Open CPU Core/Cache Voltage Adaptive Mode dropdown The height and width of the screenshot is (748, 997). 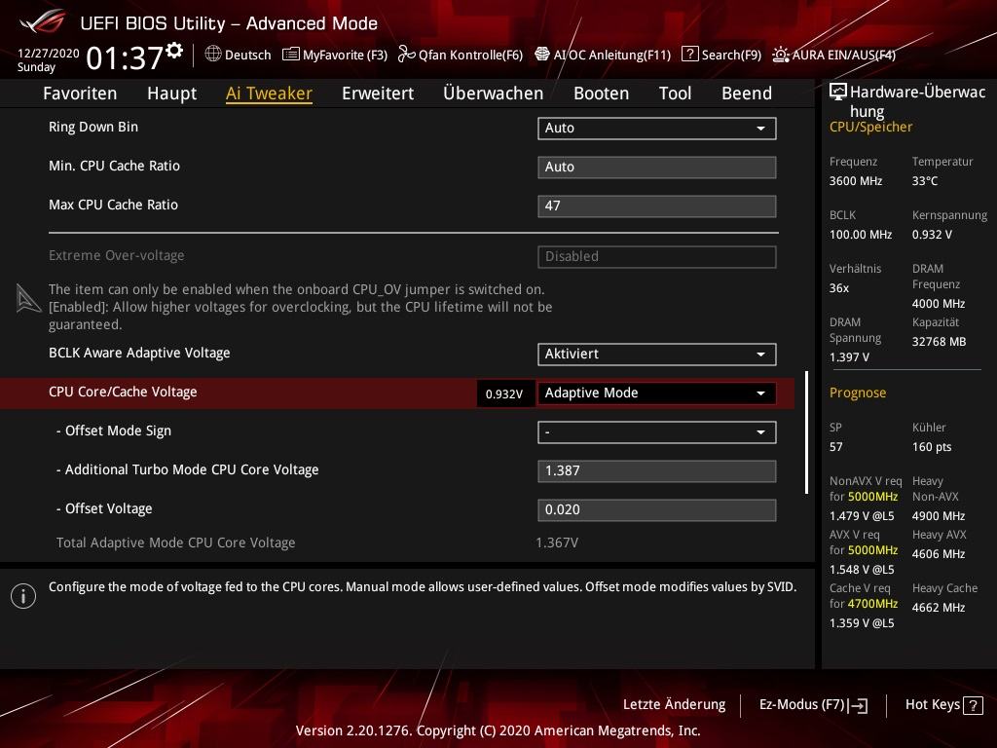(x=657, y=393)
